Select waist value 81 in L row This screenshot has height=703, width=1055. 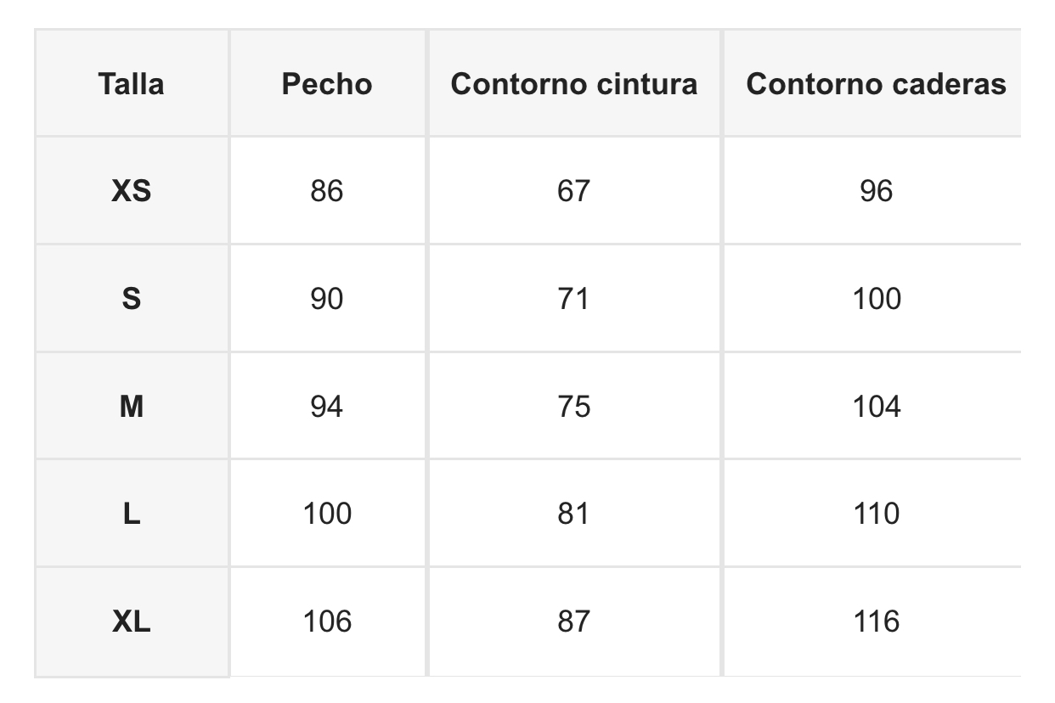573,514
